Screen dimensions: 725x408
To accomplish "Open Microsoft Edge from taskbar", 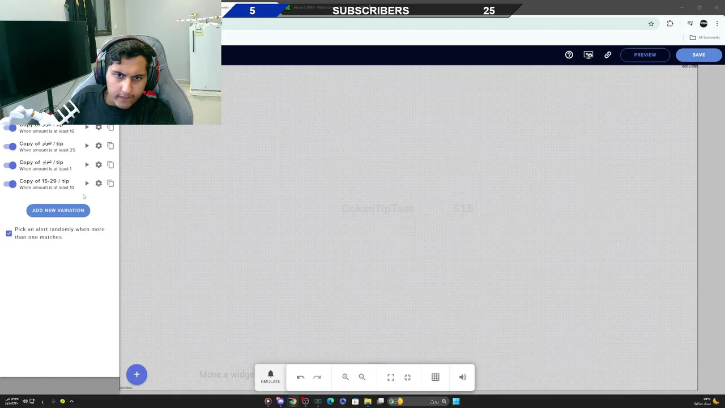I will [330, 401].
